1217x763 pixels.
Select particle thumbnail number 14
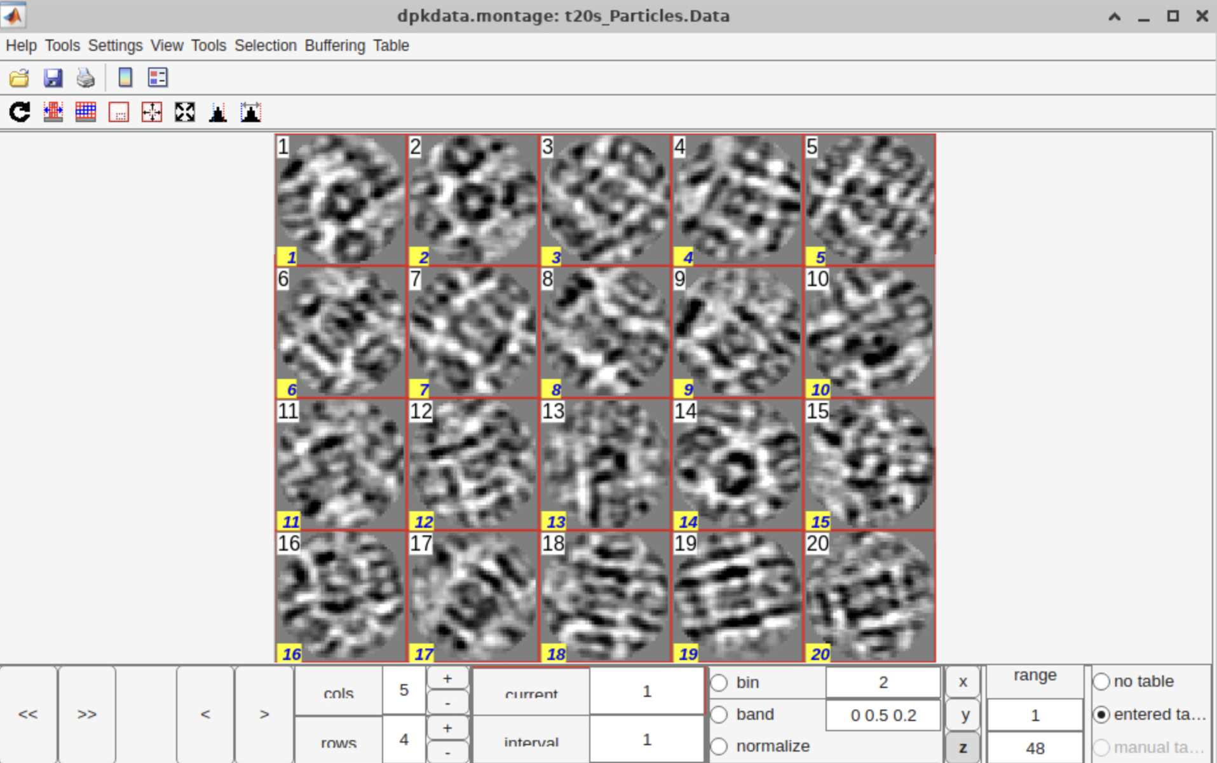coord(737,464)
